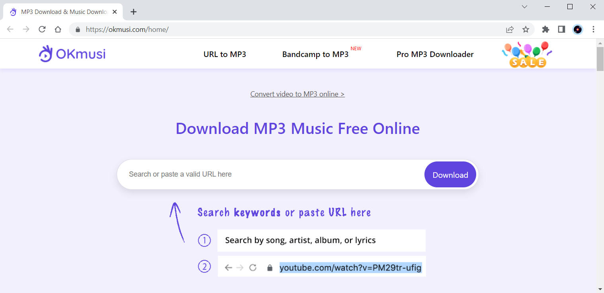Reload the page with the refresh icon
The height and width of the screenshot is (293, 604).
click(42, 29)
